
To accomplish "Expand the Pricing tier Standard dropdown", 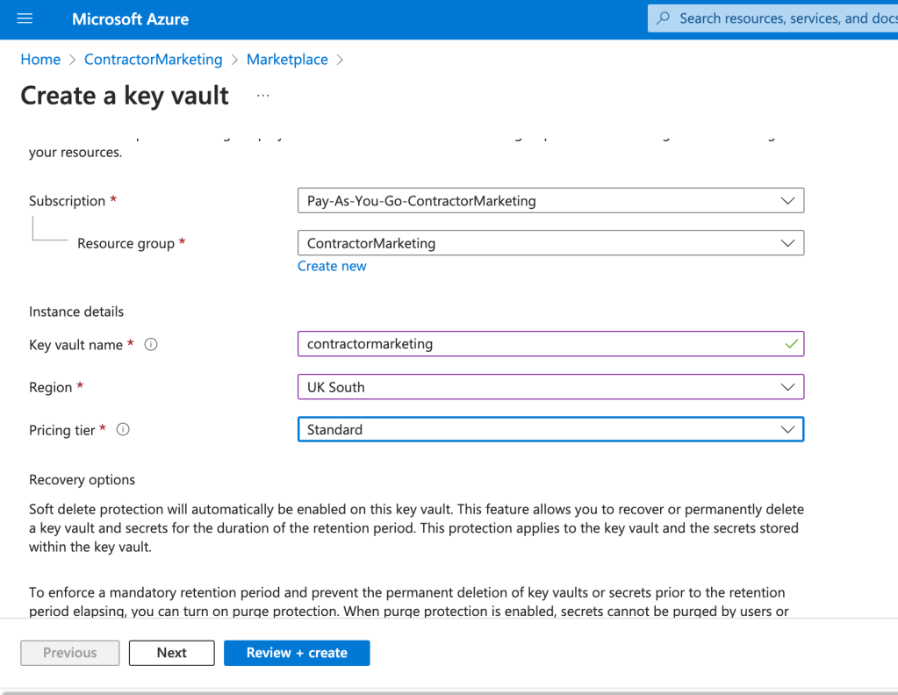I will point(550,429).
